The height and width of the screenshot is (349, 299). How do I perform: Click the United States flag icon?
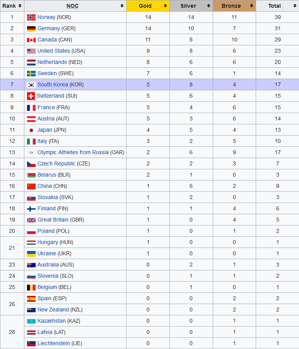click(x=31, y=51)
